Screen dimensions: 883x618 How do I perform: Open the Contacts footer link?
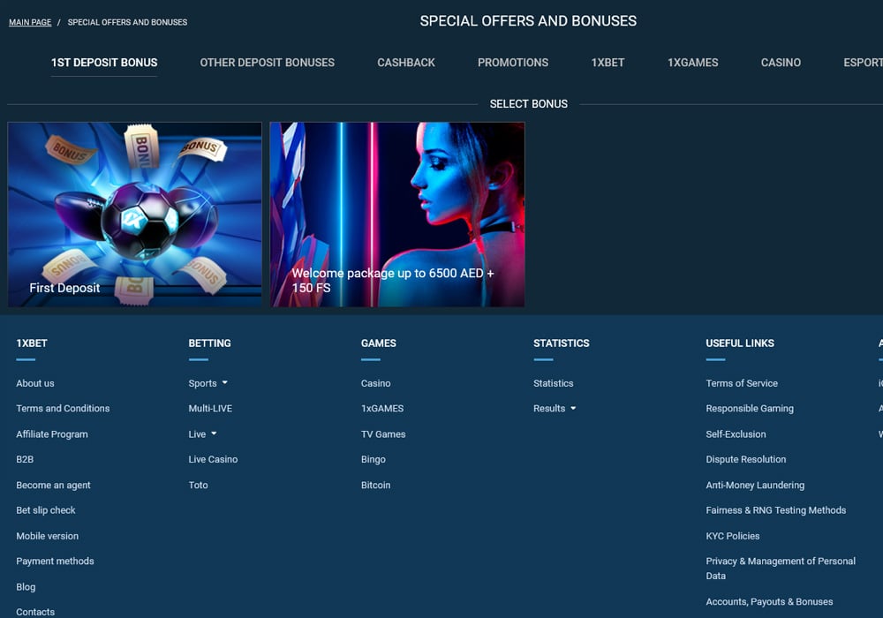click(35, 612)
